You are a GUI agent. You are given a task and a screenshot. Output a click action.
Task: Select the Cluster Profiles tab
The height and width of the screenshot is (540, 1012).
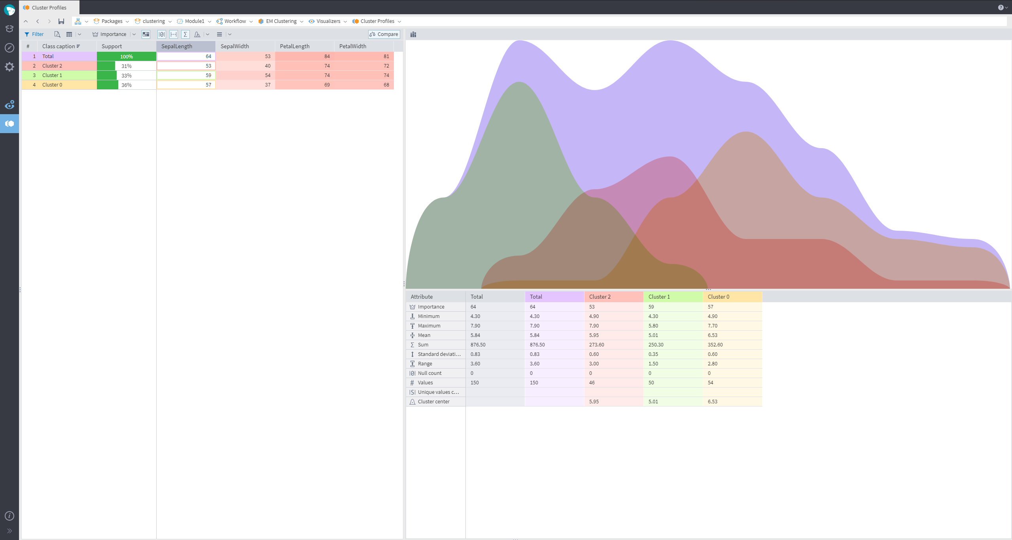click(x=49, y=8)
